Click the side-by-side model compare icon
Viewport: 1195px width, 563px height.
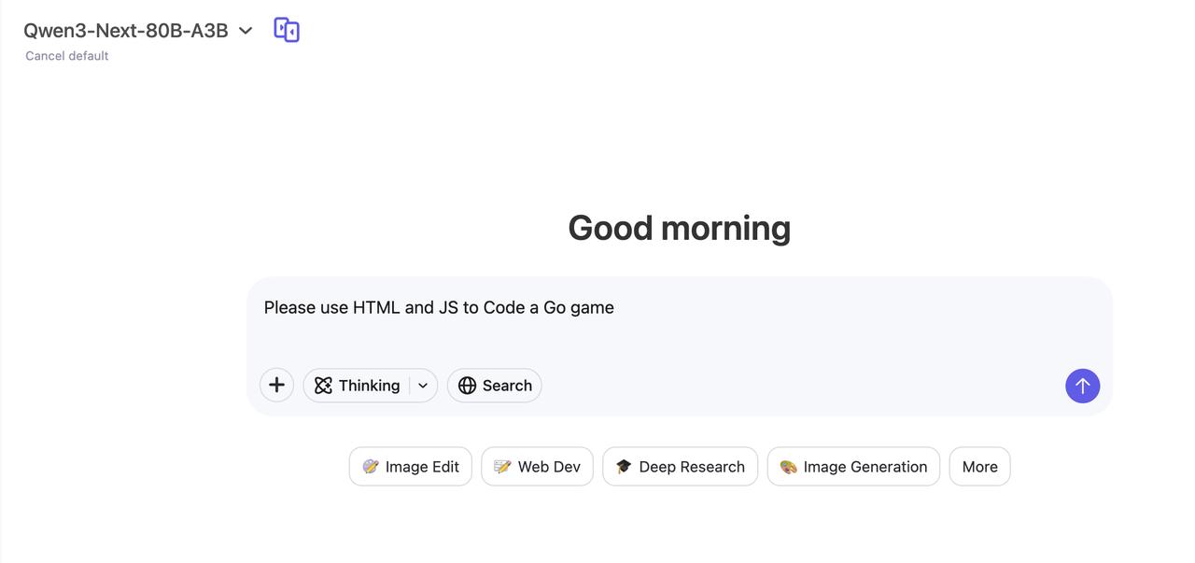point(287,30)
